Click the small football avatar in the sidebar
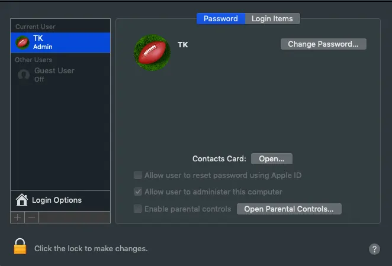The height and width of the screenshot is (266, 392). [23, 42]
